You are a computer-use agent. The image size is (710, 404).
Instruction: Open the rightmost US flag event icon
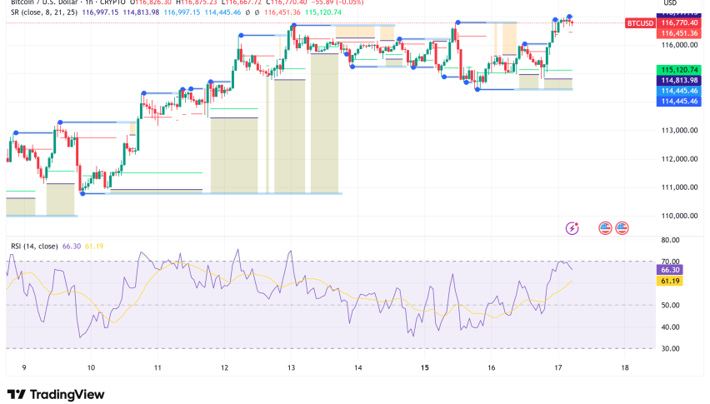[x=622, y=228]
